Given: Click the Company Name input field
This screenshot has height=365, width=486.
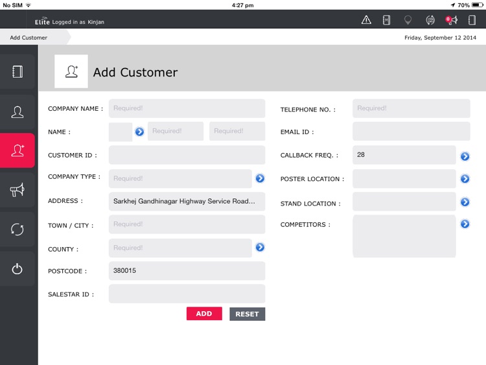Looking at the screenshot, I should (x=187, y=108).
